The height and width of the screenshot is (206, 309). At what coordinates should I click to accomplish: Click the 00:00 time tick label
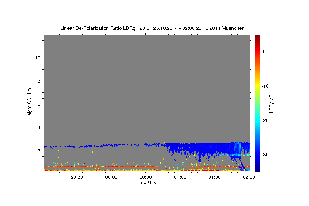tap(111, 177)
